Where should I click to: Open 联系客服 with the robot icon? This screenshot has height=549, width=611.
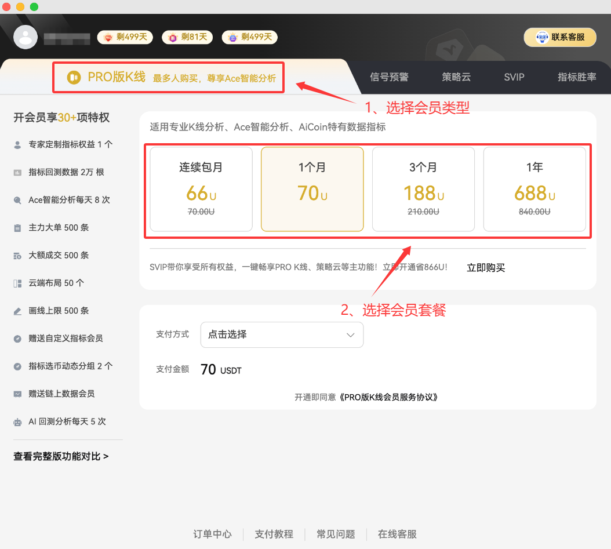(x=559, y=37)
